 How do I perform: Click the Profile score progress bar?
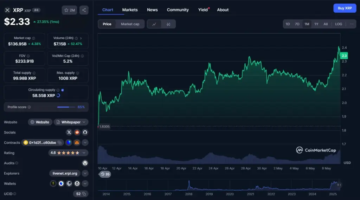click(66, 107)
